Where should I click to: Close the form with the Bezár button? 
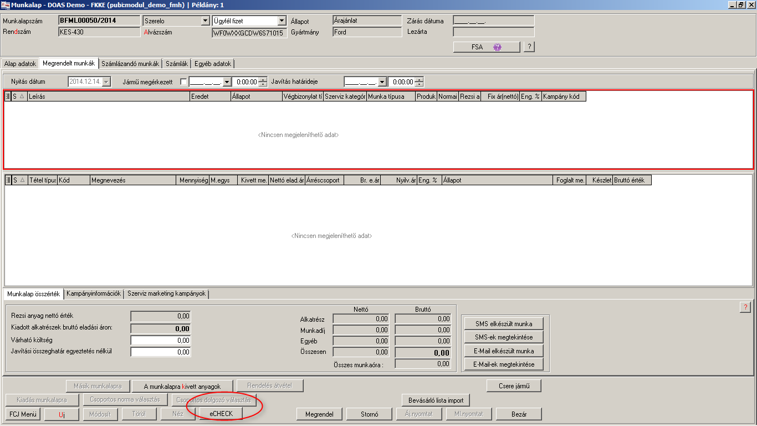click(x=519, y=414)
